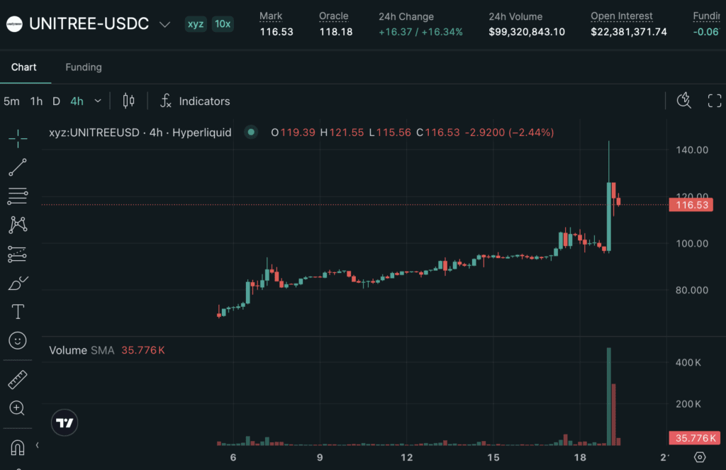Viewport: 726px width, 470px height.
Task: Click the Open Interest label
Action: coord(621,16)
